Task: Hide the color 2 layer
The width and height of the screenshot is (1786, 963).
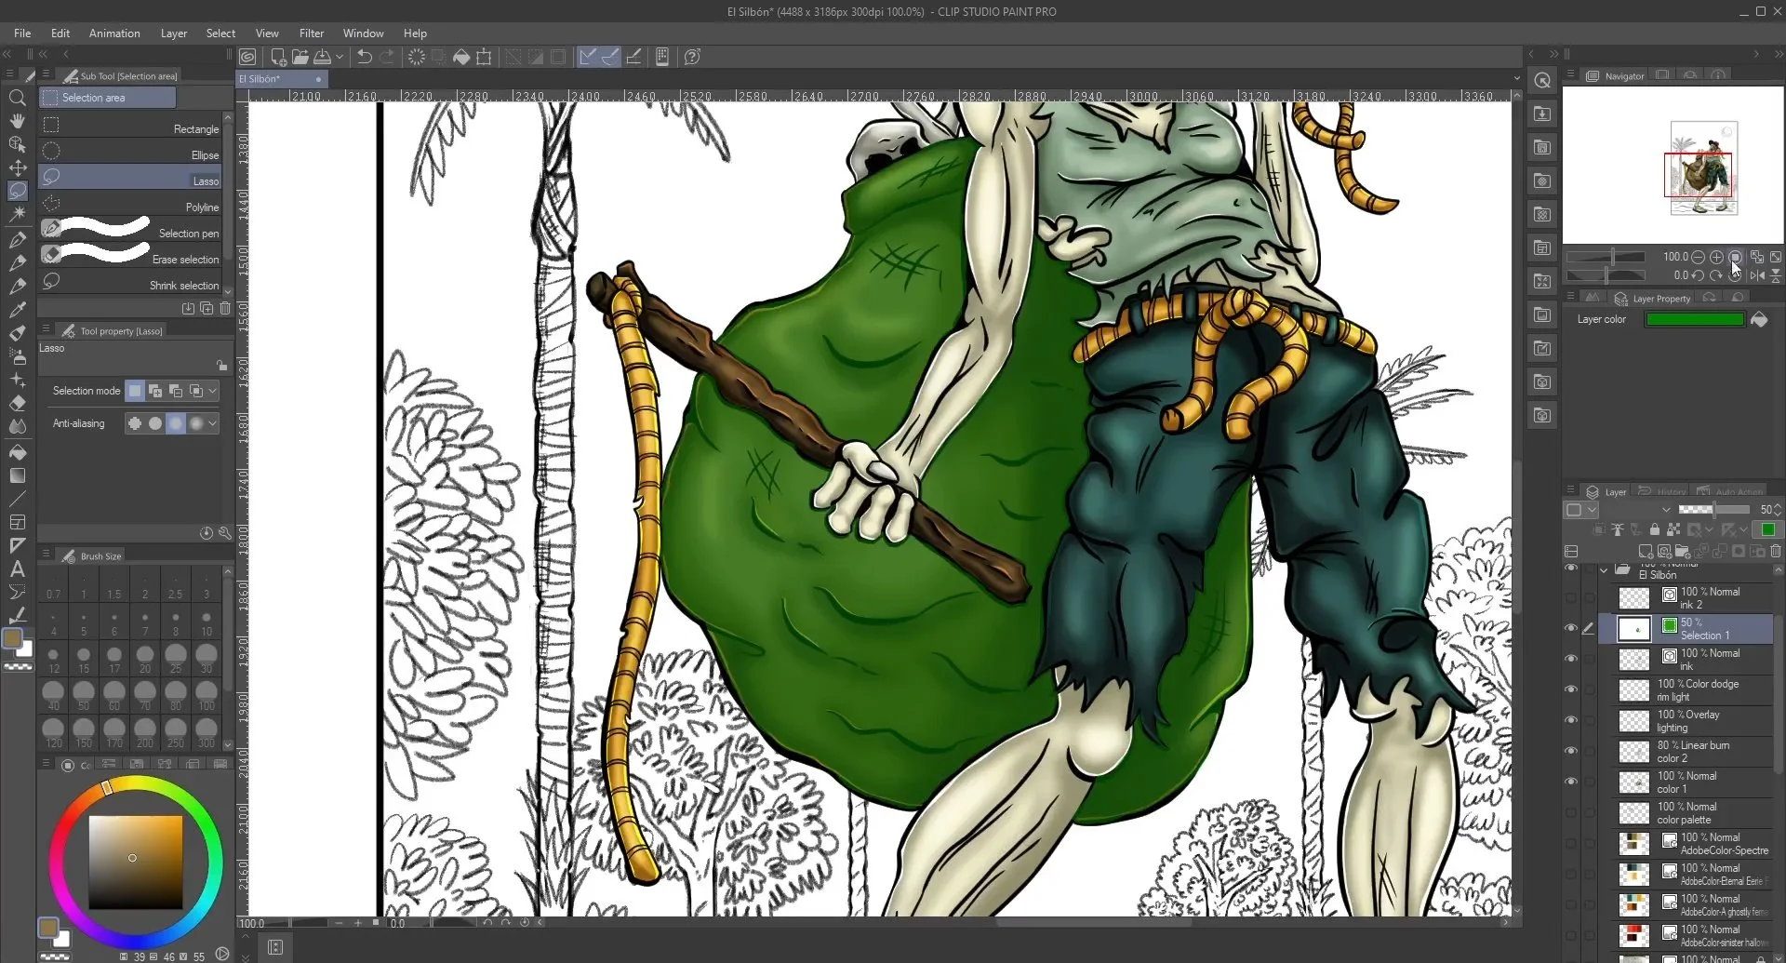Action: tap(1571, 751)
